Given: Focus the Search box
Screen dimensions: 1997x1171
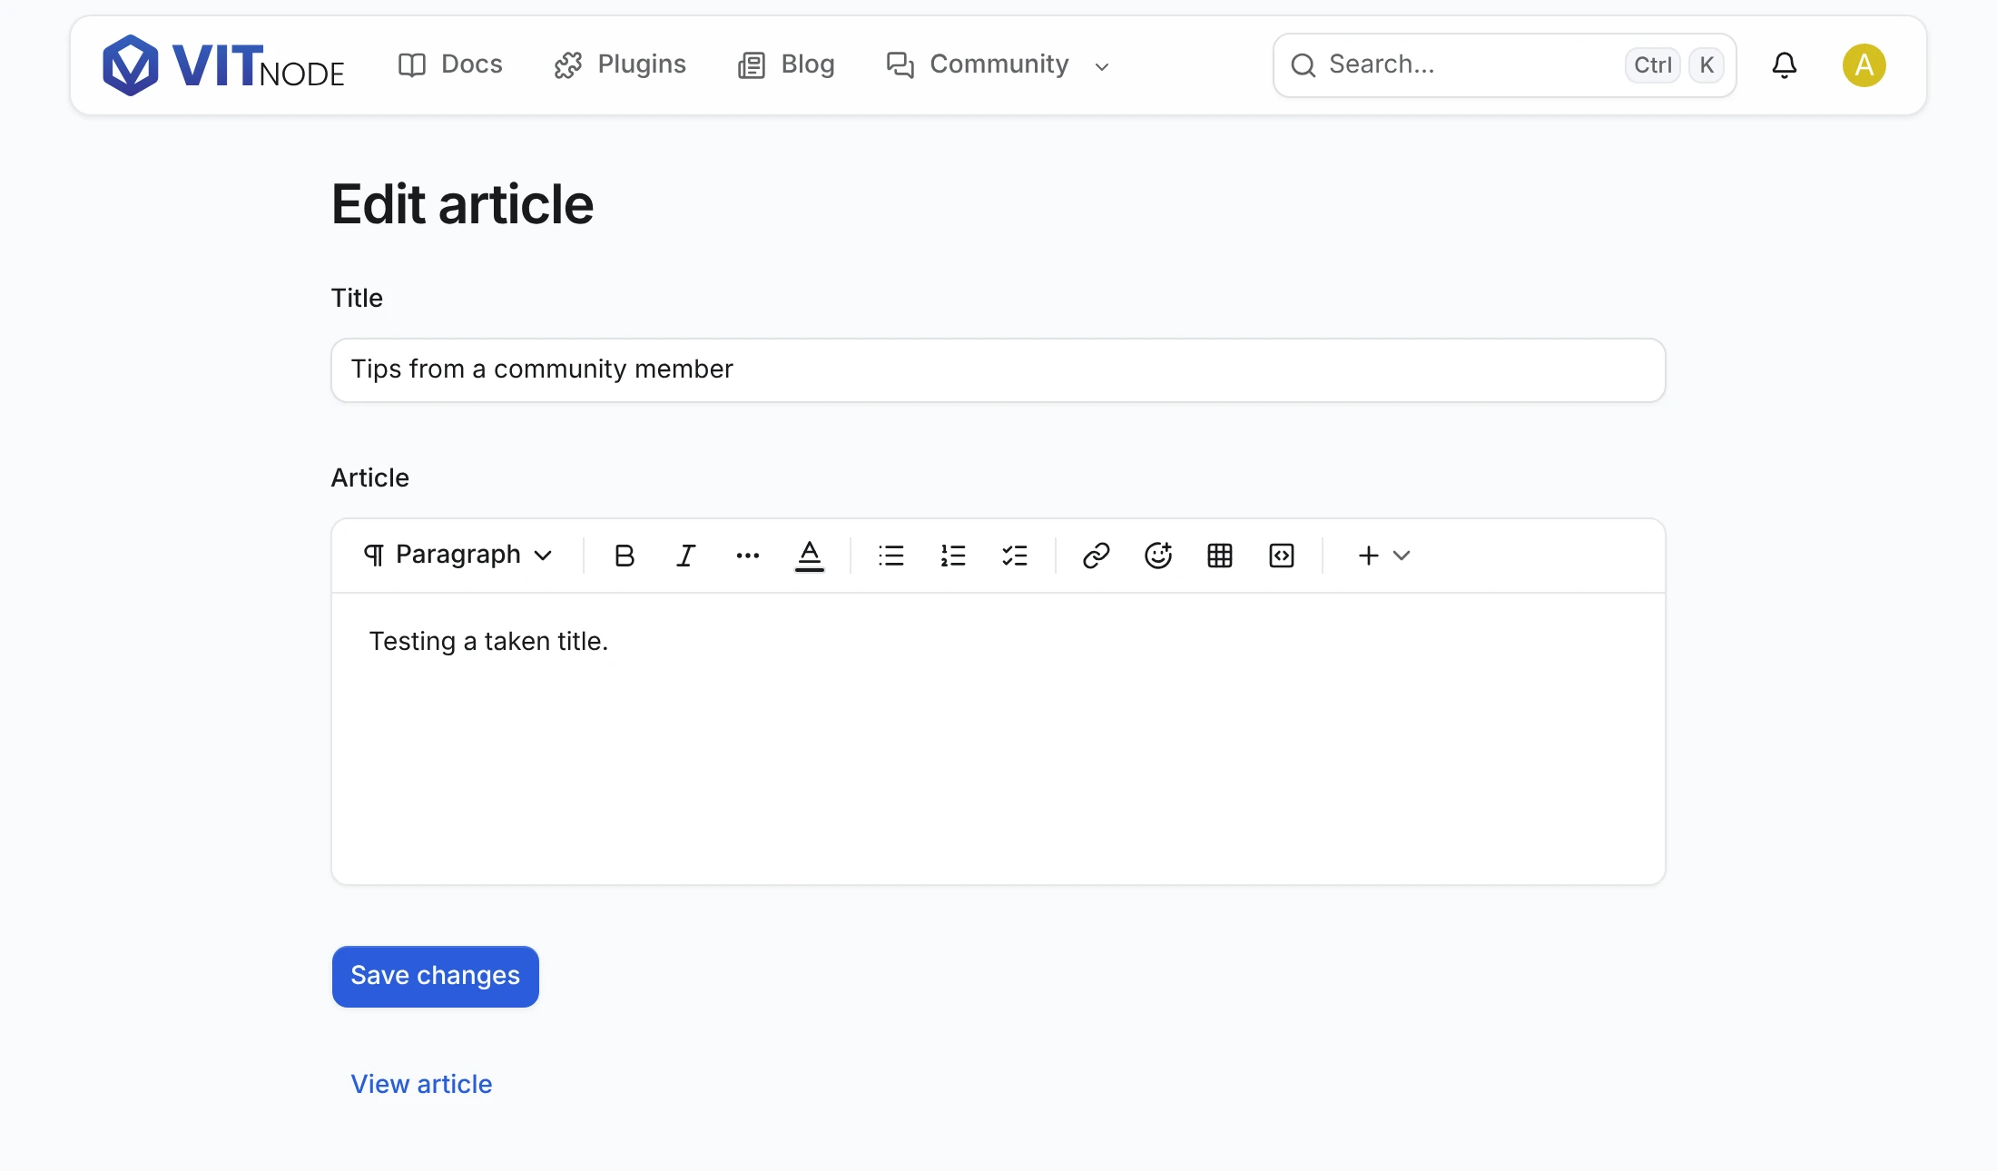Looking at the screenshot, I should [x=1505, y=65].
